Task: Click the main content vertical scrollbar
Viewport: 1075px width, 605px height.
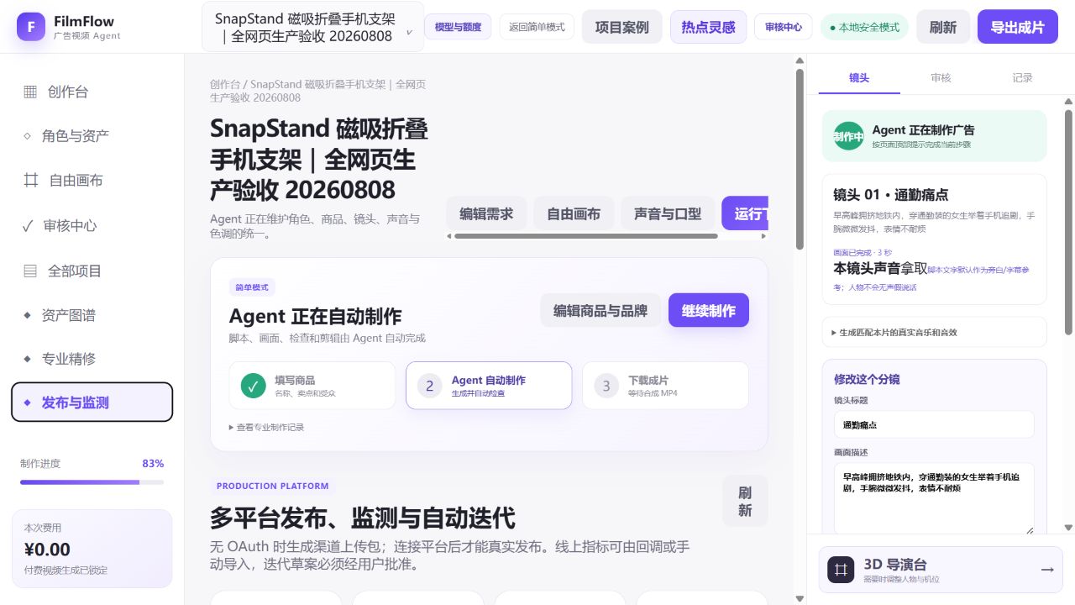Action: click(x=800, y=160)
